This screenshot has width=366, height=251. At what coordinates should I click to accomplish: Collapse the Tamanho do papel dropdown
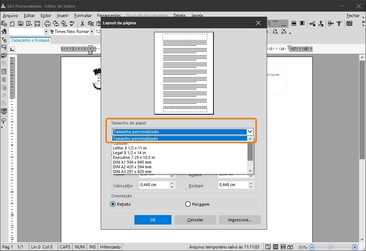(x=250, y=132)
